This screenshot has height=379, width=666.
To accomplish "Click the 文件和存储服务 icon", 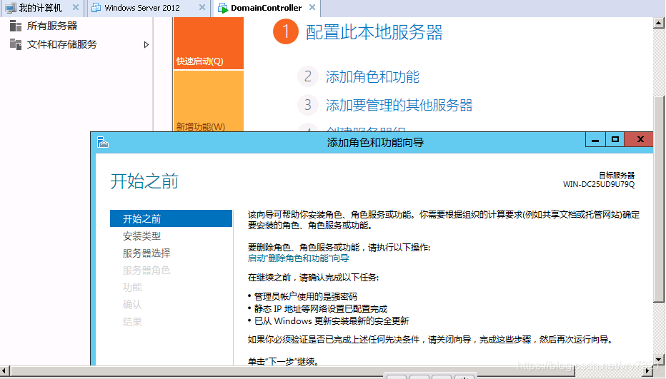I will (16, 44).
